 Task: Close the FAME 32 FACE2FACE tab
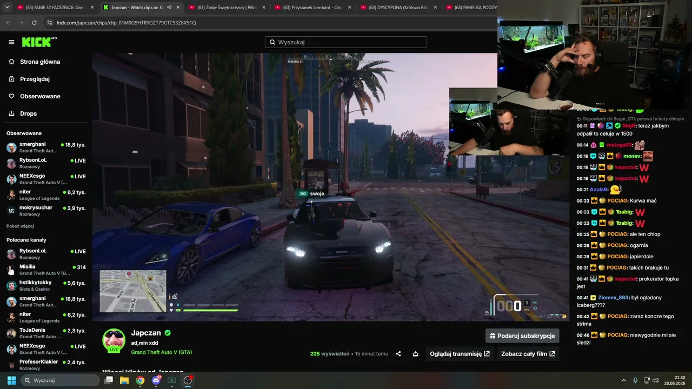92,8
